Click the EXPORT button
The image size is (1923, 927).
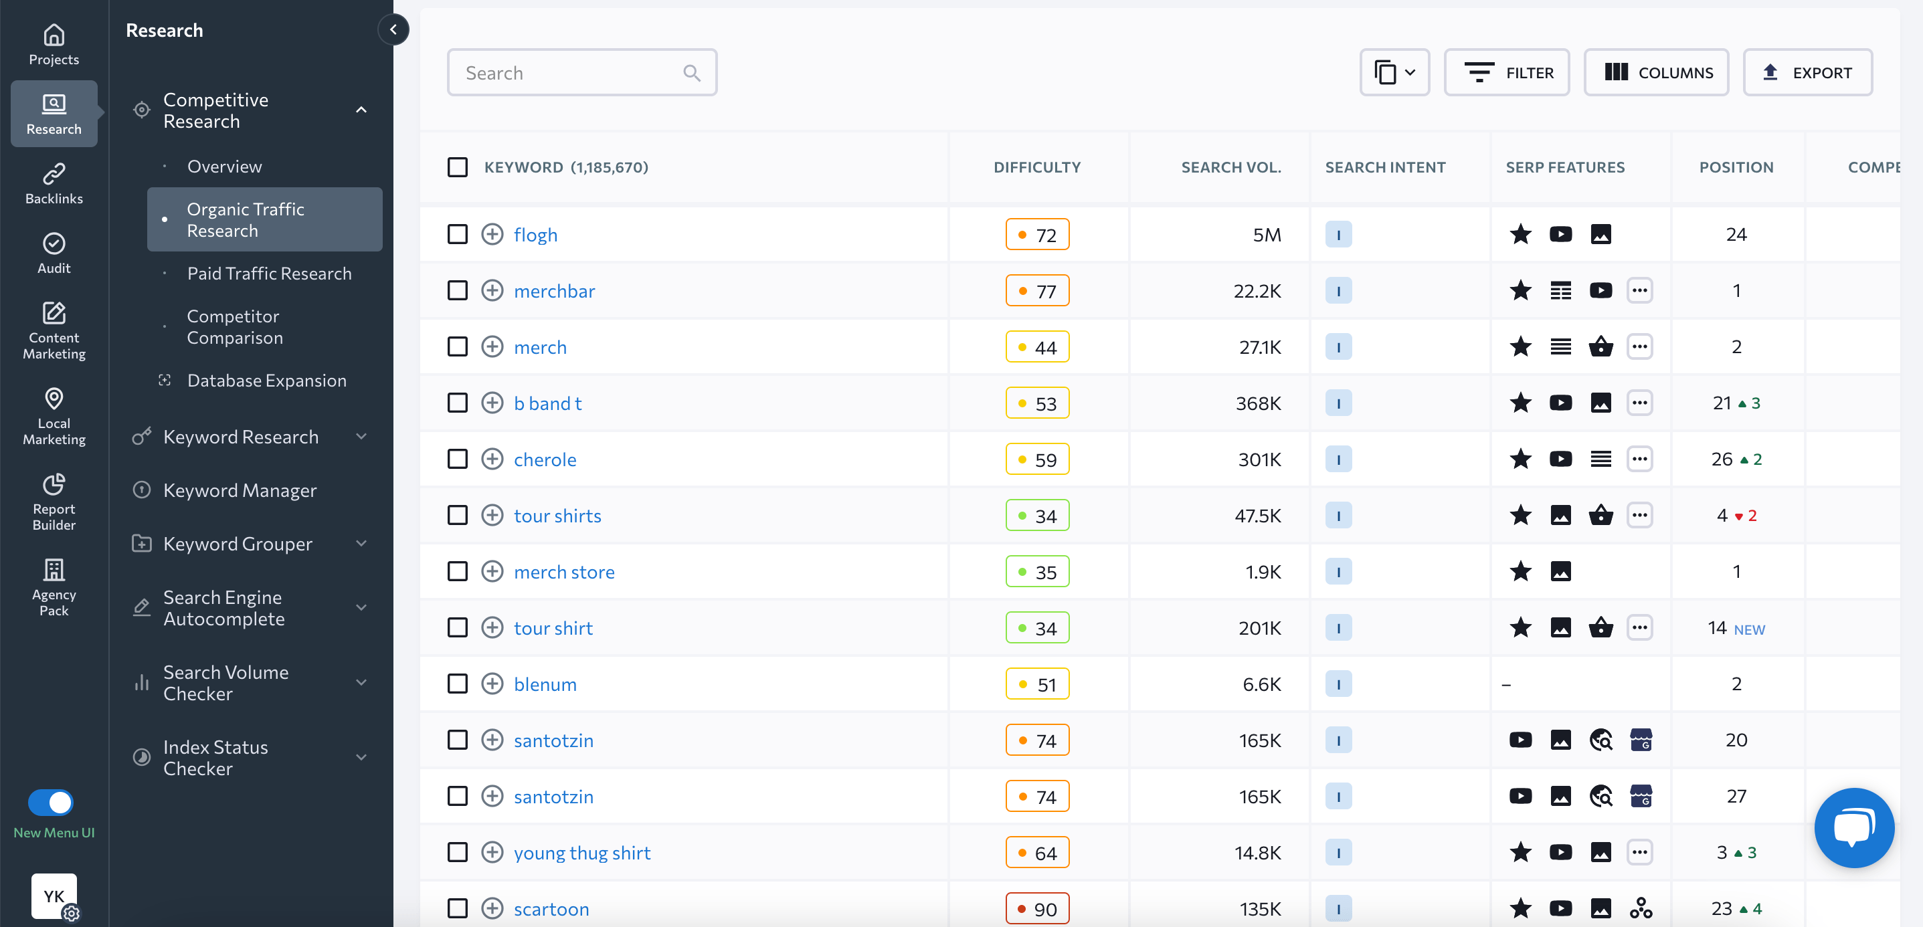tap(1808, 72)
